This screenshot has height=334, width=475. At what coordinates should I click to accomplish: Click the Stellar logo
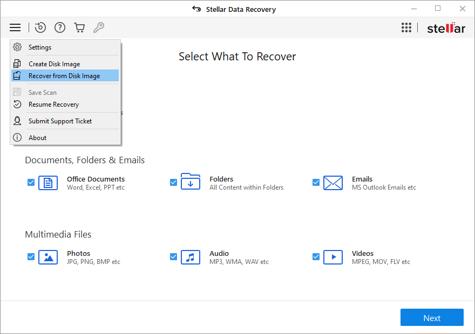[x=446, y=28]
